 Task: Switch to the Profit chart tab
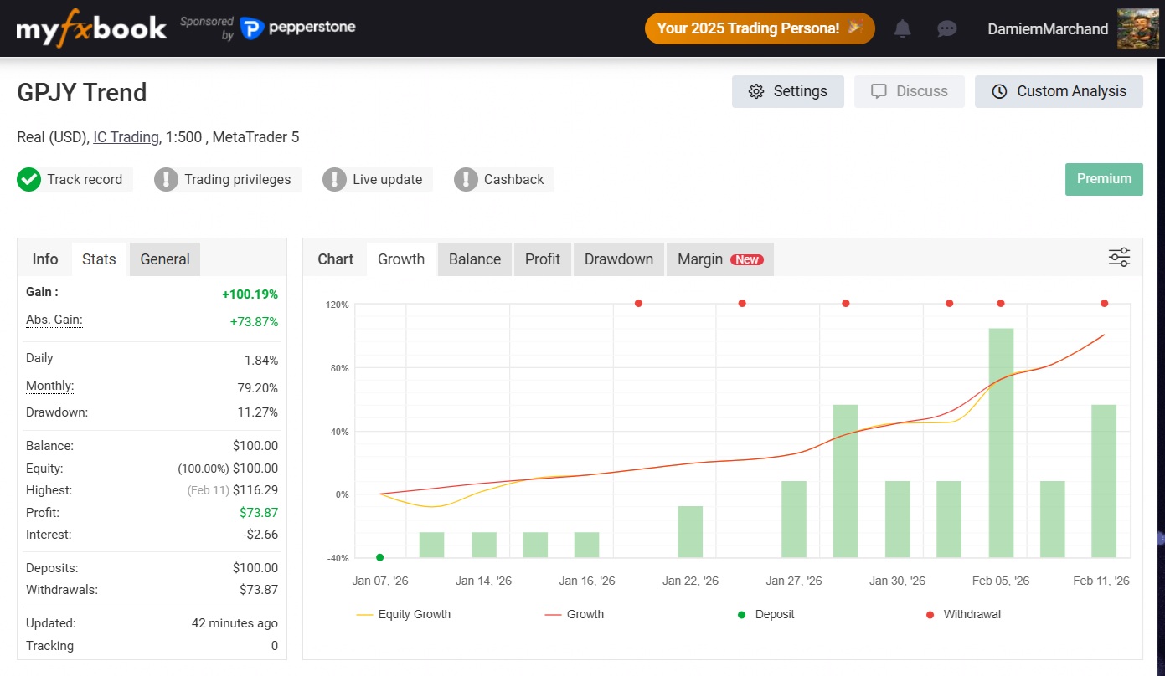coord(543,259)
